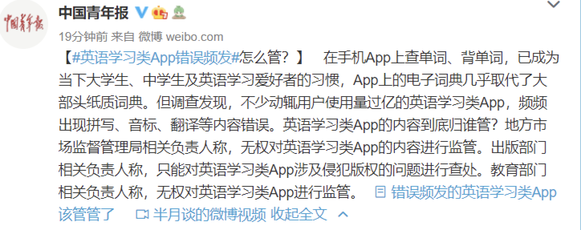Click the blue verified V badge
Image resolution: width=581 pixels, height=230 pixels.
141,13
